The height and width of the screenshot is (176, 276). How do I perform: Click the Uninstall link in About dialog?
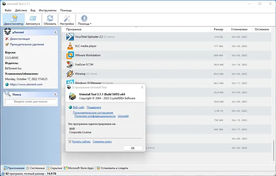(x=123, y=116)
